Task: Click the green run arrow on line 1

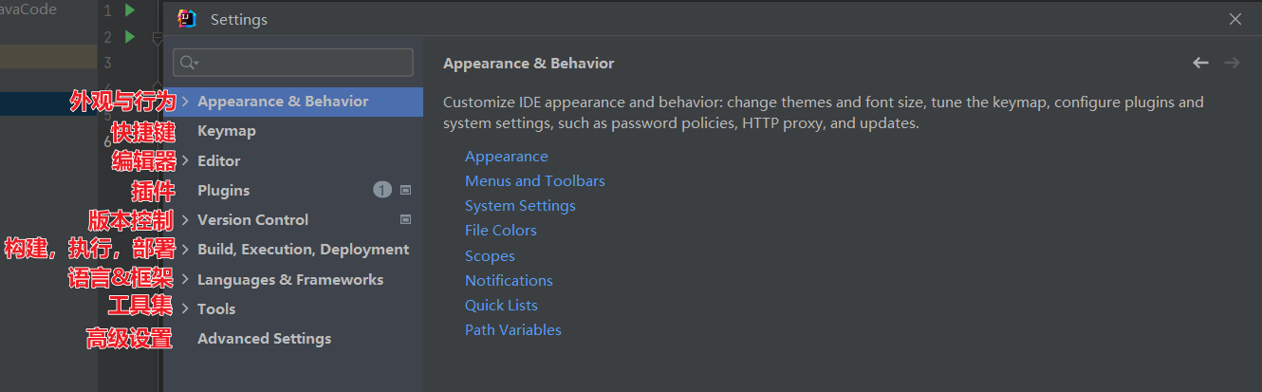Action: pos(130,10)
